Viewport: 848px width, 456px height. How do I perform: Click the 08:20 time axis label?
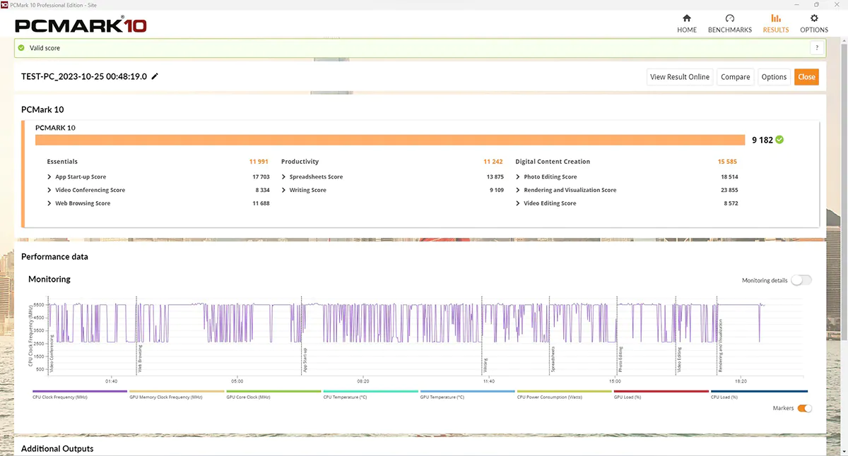coord(363,380)
